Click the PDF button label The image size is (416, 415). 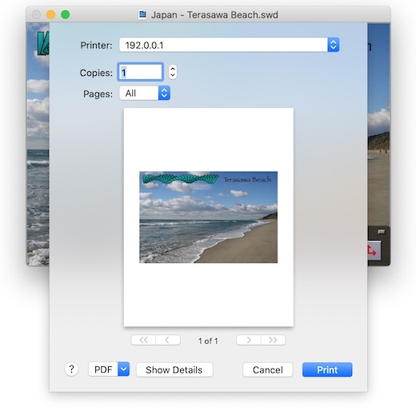103,369
